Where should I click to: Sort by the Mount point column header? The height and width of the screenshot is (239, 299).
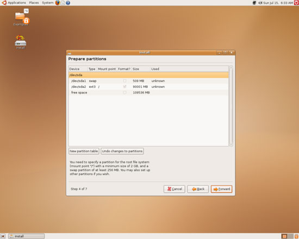pos(107,69)
